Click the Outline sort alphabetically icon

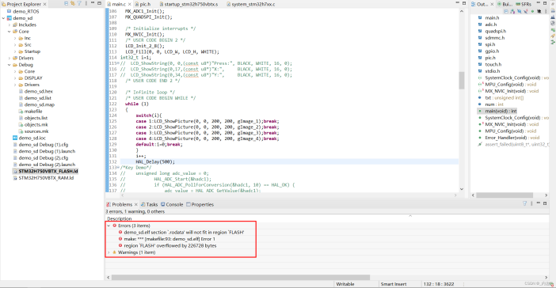[512, 11]
